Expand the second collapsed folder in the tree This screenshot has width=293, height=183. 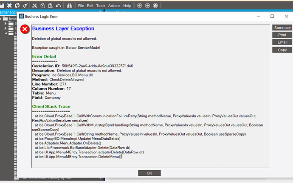click(x=6, y=28)
